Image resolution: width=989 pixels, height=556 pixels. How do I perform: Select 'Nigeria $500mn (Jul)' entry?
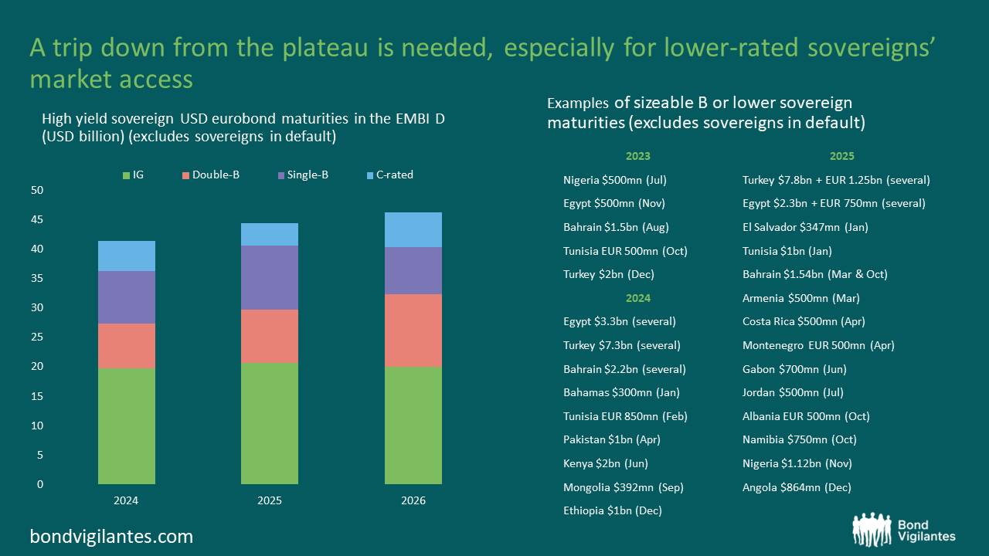(x=615, y=180)
